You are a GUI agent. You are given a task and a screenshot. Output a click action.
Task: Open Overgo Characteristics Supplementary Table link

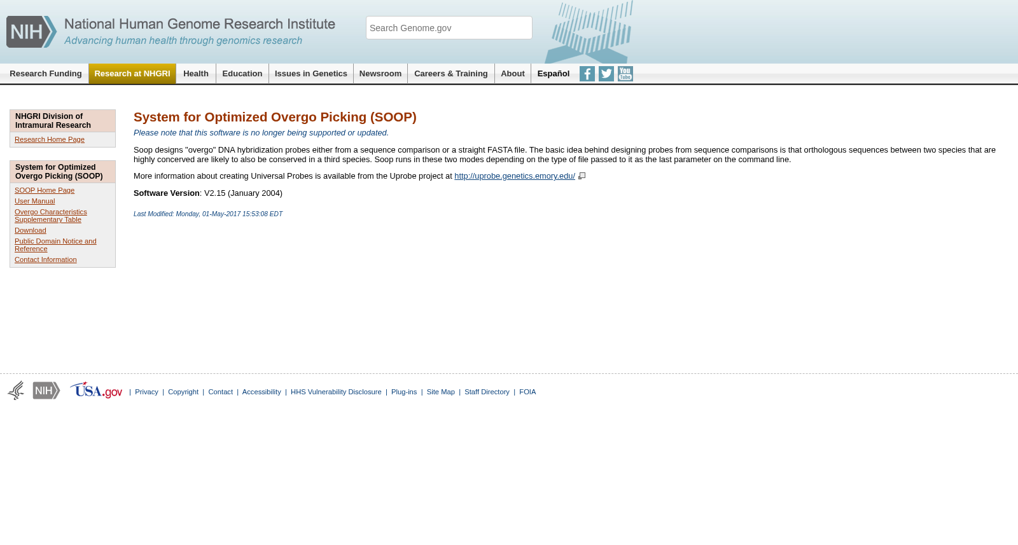click(51, 216)
